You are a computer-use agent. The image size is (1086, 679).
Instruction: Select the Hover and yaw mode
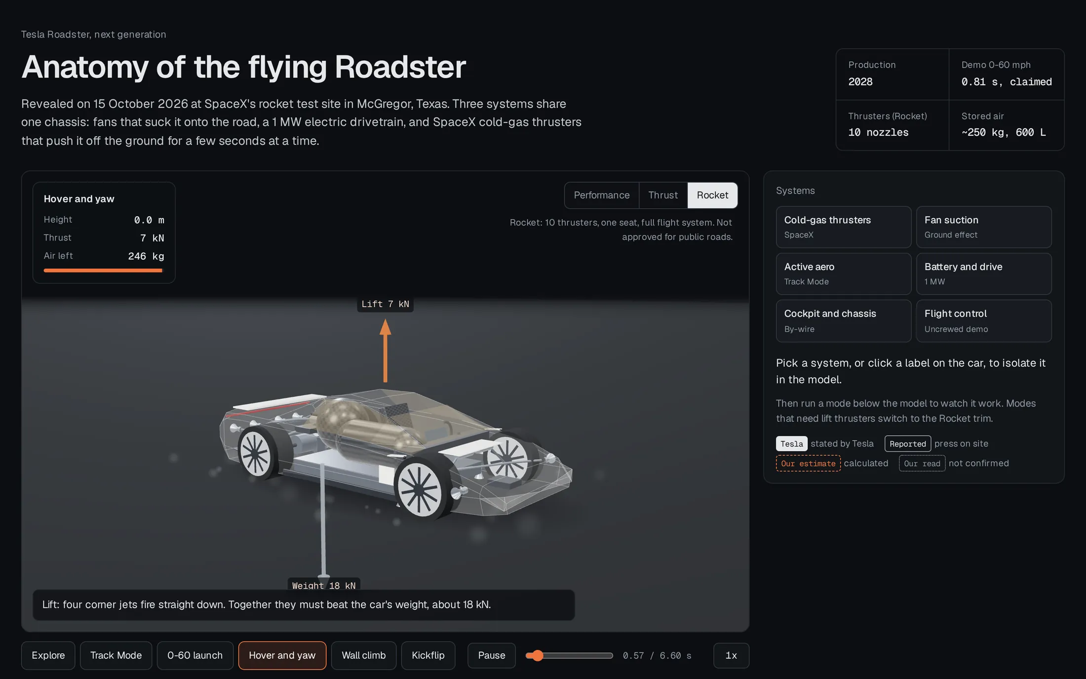click(282, 655)
